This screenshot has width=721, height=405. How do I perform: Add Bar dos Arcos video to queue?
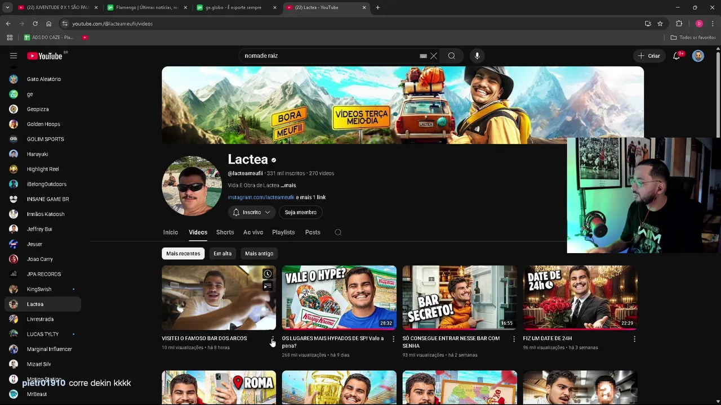(x=268, y=286)
